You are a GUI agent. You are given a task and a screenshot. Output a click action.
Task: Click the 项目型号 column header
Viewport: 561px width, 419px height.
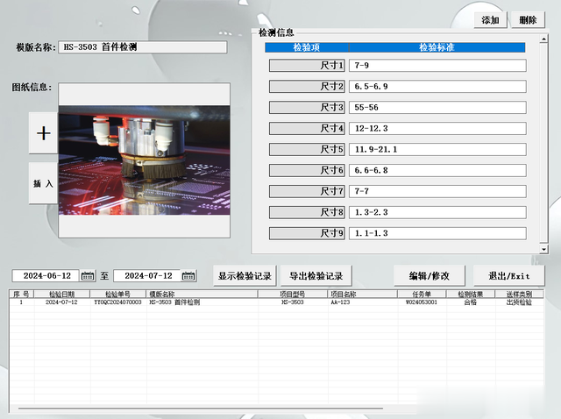[293, 295]
